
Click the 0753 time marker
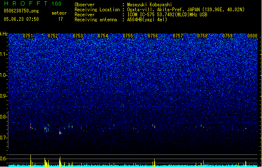point(78,36)
